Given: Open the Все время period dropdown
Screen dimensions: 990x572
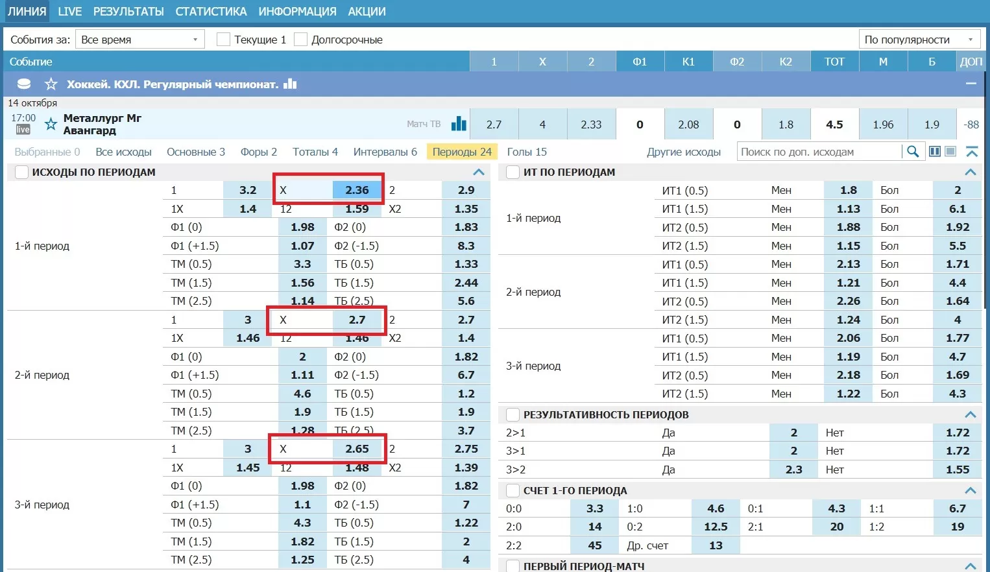Looking at the screenshot, I should coord(139,40).
